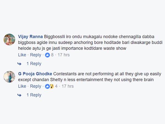This screenshot has height=124, width=165.
Task: View the 4 reactions count on Pooja's comment
Action: point(56,86)
